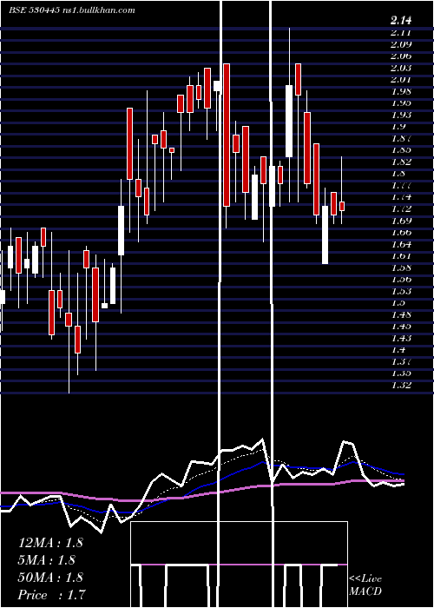Click the 1.85 price level label
Viewport: 434px width, 608px height.
pos(401,150)
